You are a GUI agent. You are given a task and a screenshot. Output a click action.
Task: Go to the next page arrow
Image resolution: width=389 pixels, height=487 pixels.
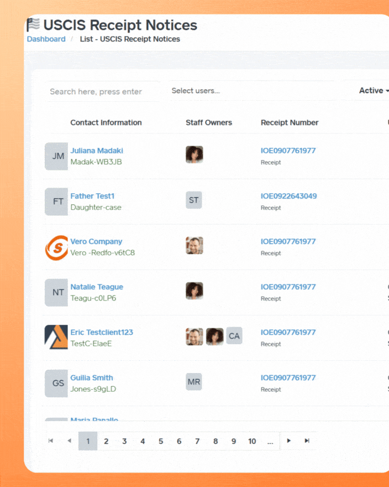coord(288,441)
